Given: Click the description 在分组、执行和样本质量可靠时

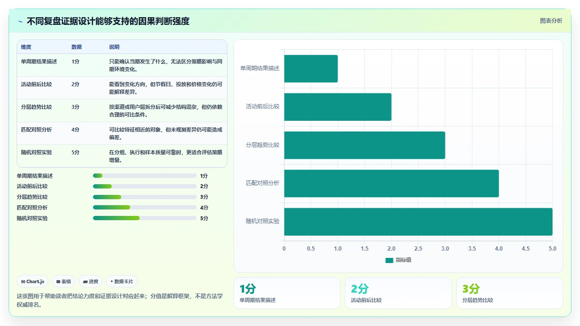Looking at the screenshot, I should (x=166, y=156).
